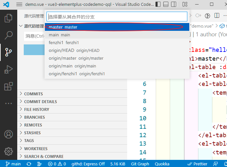The width and height of the screenshot is (227, 167).
Task: Open errors and warnings count in status bar
Action: click(x=57, y=164)
